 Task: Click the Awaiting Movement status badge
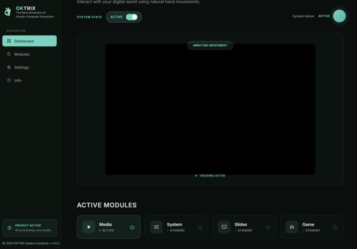point(210,45)
